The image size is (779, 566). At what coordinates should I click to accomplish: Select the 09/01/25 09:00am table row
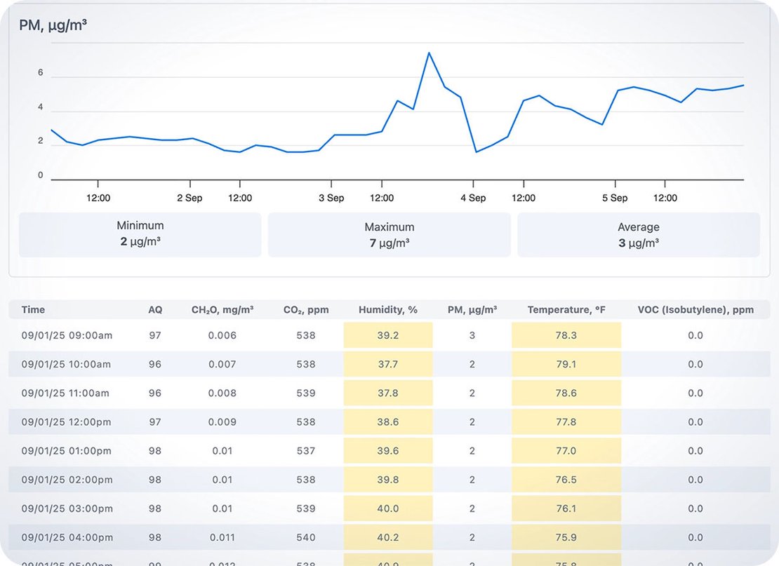coord(67,335)
